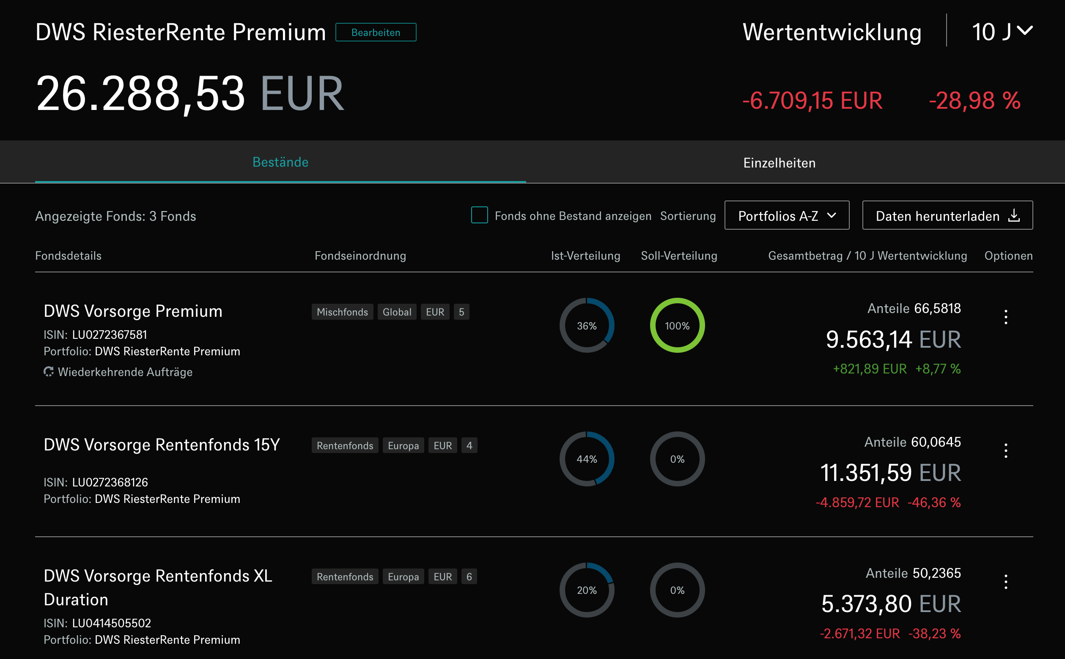This screenshot has width=1065, height=659.
Task: Select the Bestände tab
Action: tap(280, 162)
